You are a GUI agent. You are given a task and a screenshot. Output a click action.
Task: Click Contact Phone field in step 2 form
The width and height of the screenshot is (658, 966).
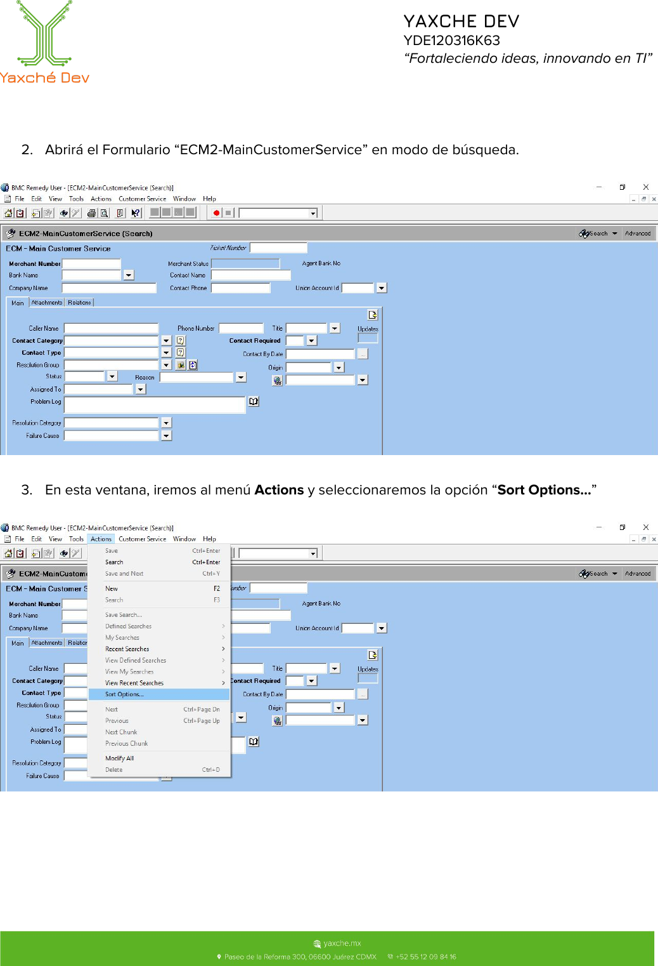[x=241, y=288]
